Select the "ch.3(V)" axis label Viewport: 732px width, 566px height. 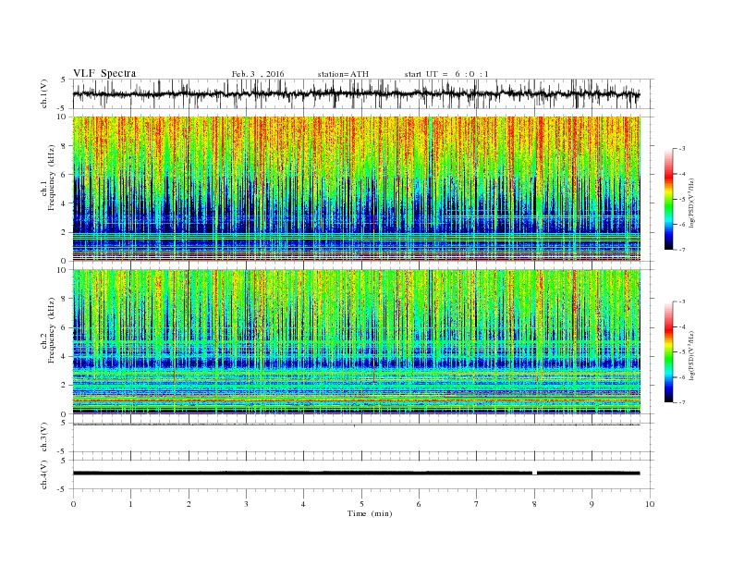[x=43, y=437]
